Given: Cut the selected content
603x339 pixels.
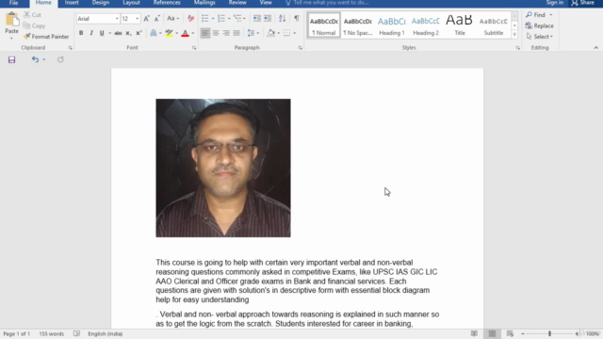Looking at the screenshot, I should (32, 15).
